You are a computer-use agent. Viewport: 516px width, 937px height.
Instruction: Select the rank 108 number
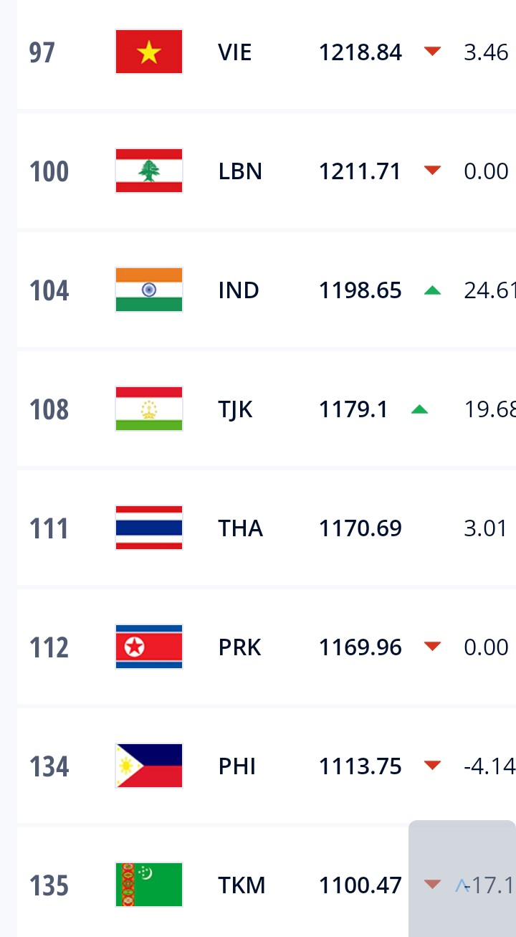coord(49,409)
